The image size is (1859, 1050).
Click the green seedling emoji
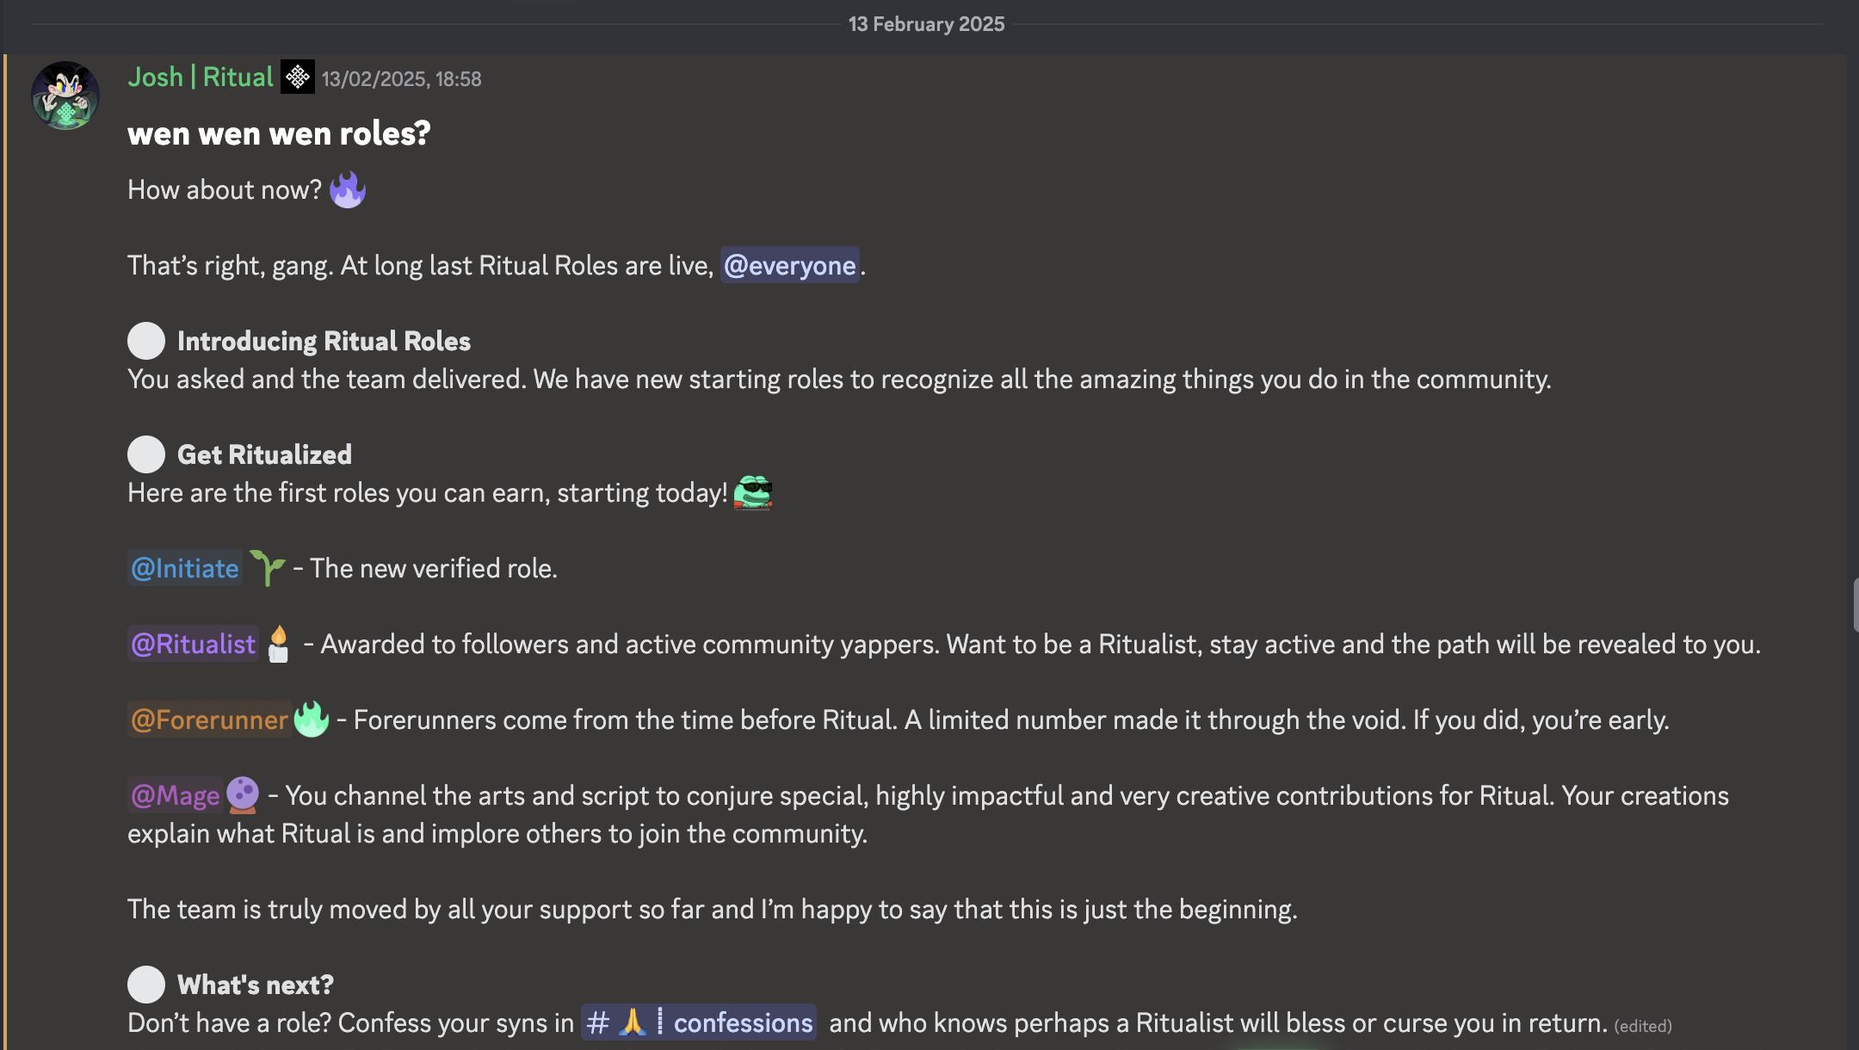coord(267,568)
